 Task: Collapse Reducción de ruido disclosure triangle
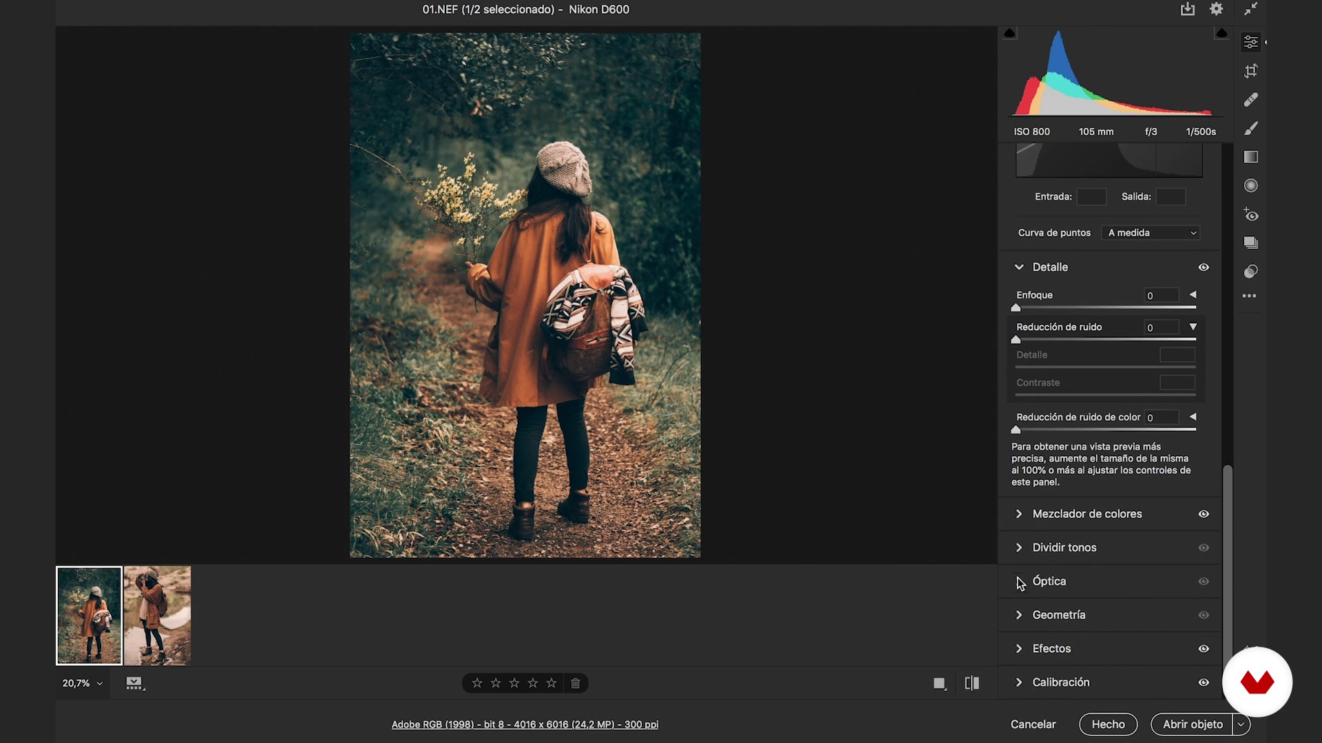(1193, 327)
